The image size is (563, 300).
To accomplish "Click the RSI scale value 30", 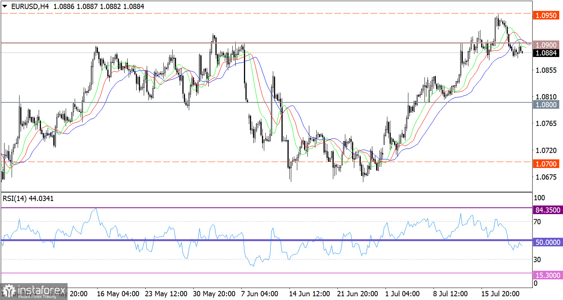I will coord(537,259).
